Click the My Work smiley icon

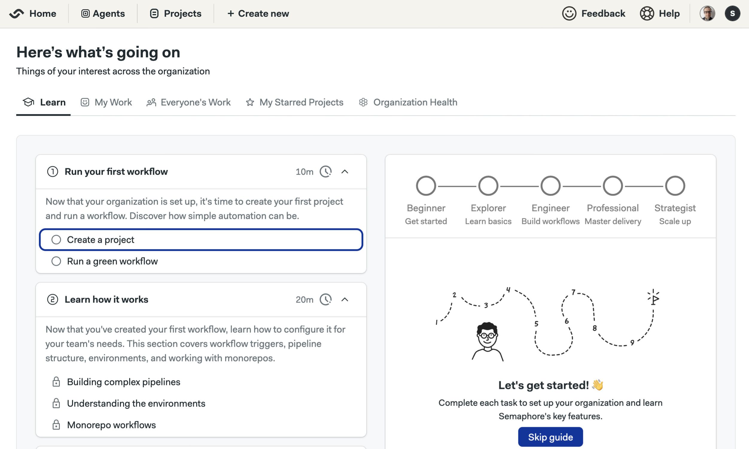click(x=85, y=102)
